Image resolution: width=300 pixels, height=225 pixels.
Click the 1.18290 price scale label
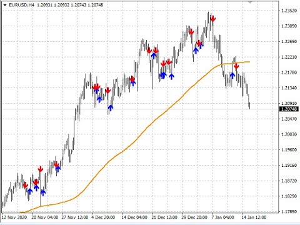pyautogui.click(x=289, y=196)
